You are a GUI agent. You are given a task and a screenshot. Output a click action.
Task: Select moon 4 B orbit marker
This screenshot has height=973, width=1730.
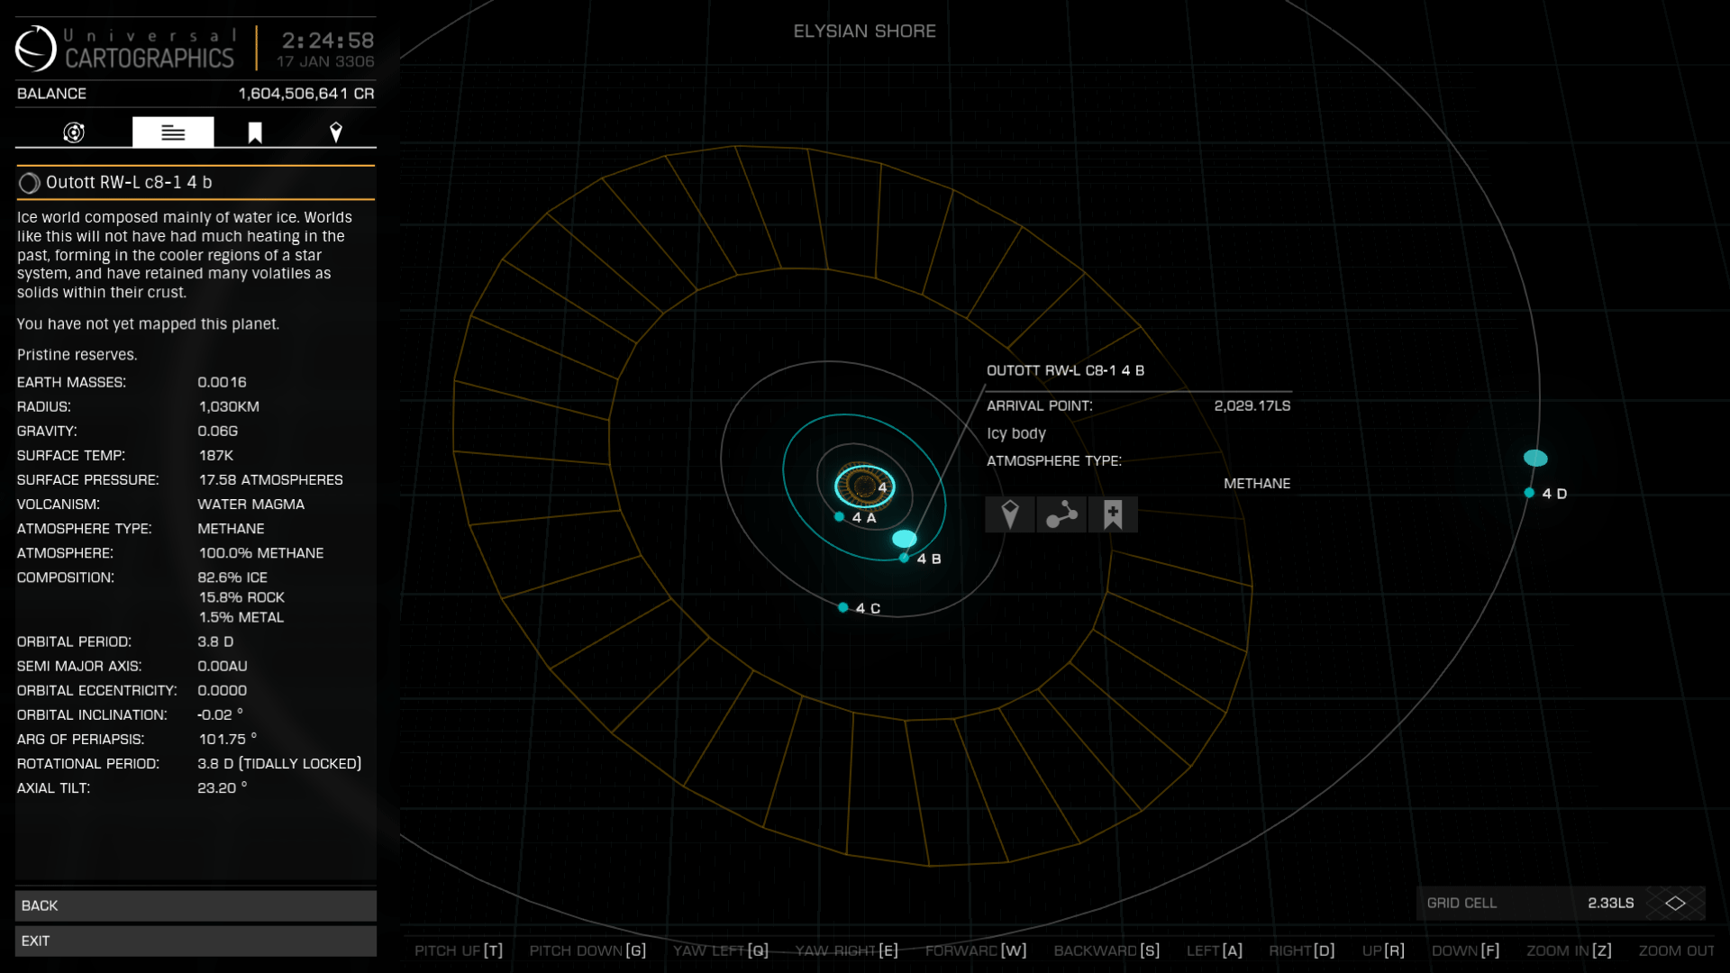905,559
